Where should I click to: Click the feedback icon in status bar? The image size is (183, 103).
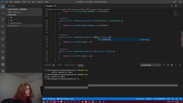[x=177, y=99]
